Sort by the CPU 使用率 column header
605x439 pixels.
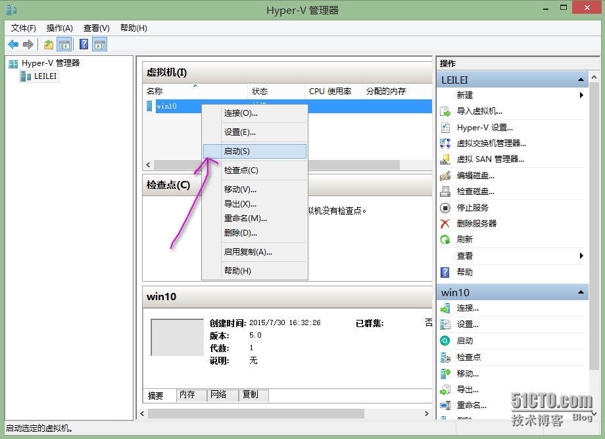[333, 91]
